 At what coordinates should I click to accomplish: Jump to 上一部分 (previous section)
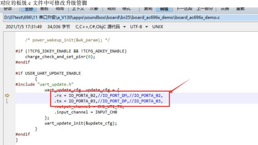[x=205, y=9]
